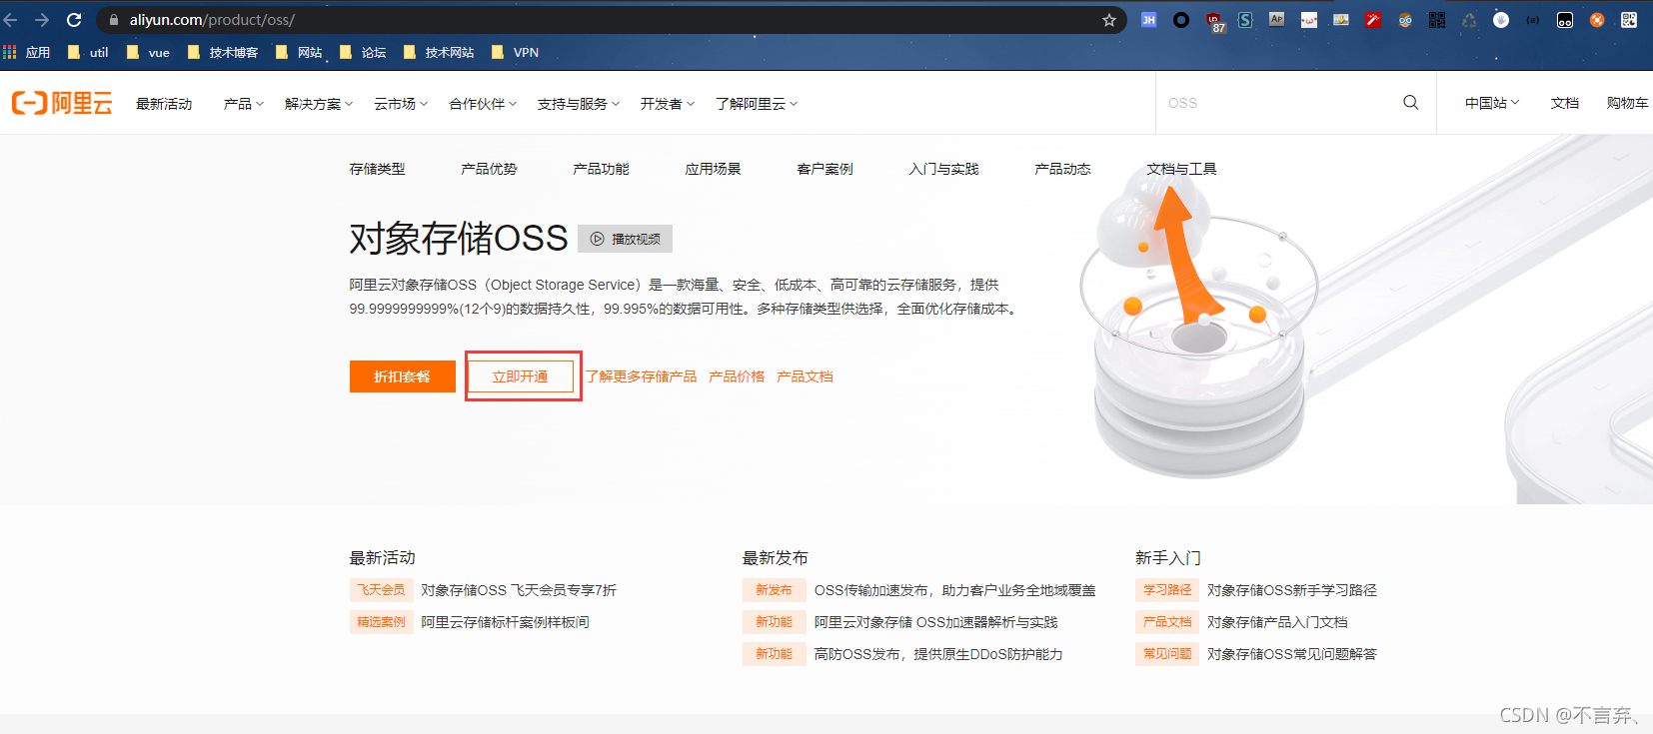Open the 文档 link in top bar
The height and width of the screenshot is (734, 1653).
point(1565,103)
